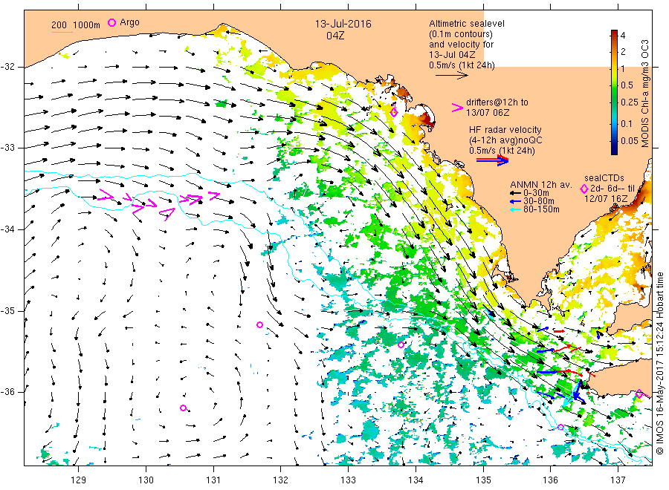The image size is (669, 490).
Task: Click the latitude axis label '-32'
Action: click(x=7, y=67)
